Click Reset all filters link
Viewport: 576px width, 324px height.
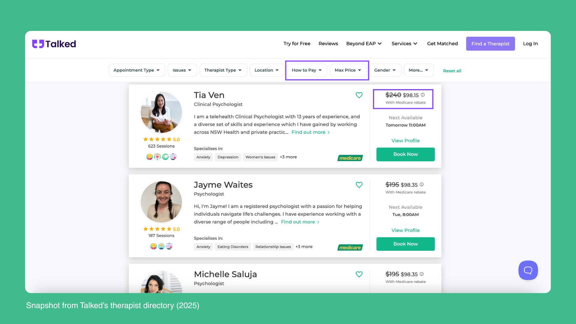(x=452, y=71)
